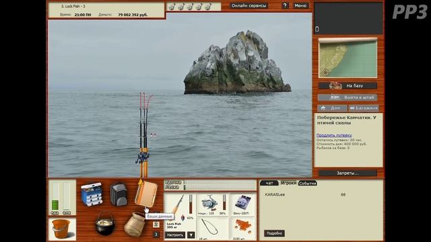Switch to rod slot 3
Viewport: 431px width, 242px height.
156,235
